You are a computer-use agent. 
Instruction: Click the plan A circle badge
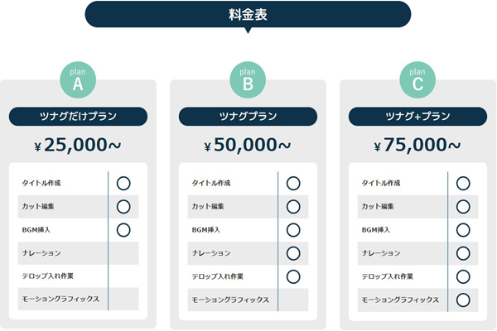[78, 80]
